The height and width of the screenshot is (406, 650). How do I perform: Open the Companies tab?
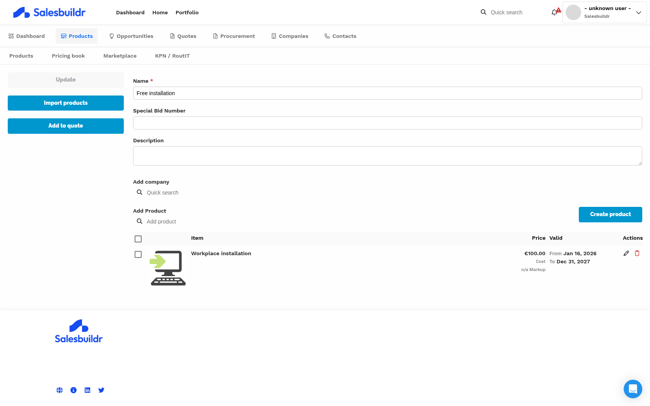pos(290,36)
